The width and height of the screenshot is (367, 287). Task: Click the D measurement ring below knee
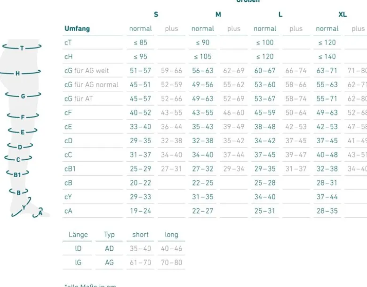coord(20,147)
